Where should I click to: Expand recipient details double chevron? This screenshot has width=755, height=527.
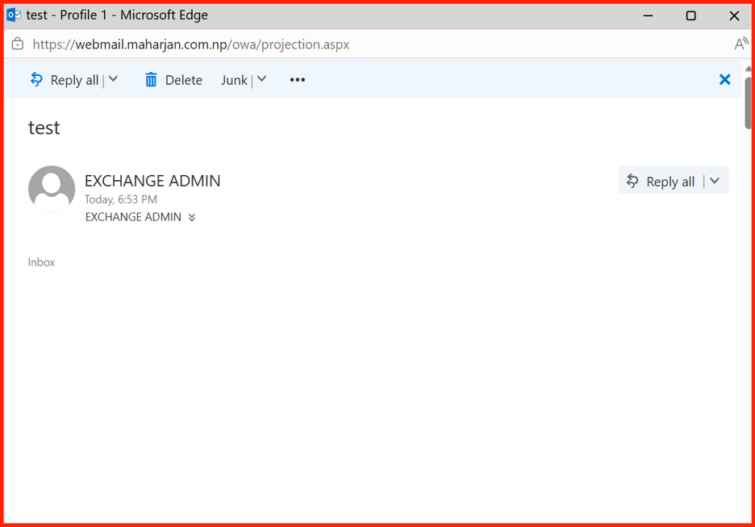point(192,217)
